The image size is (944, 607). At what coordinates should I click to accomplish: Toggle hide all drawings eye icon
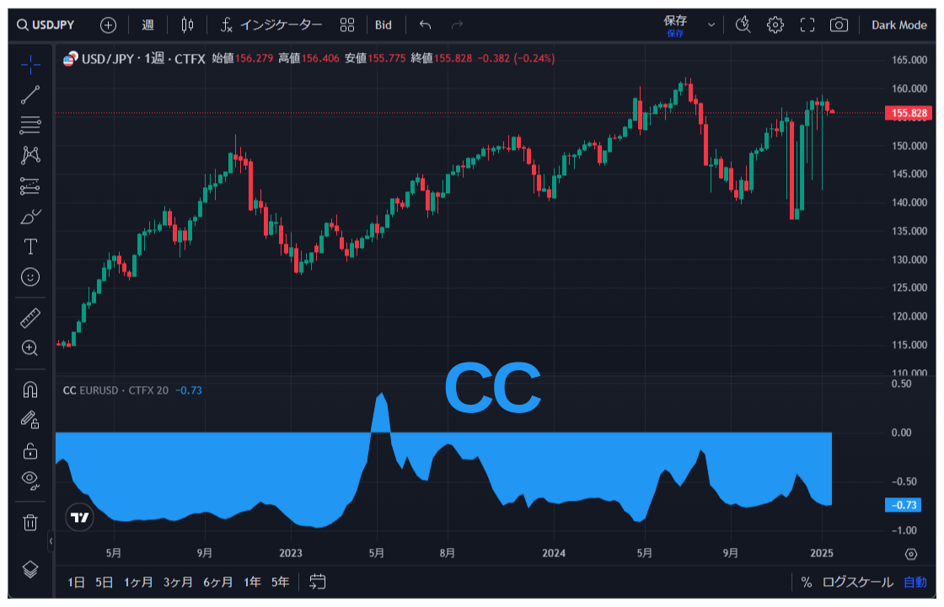(x=30, y=480)
